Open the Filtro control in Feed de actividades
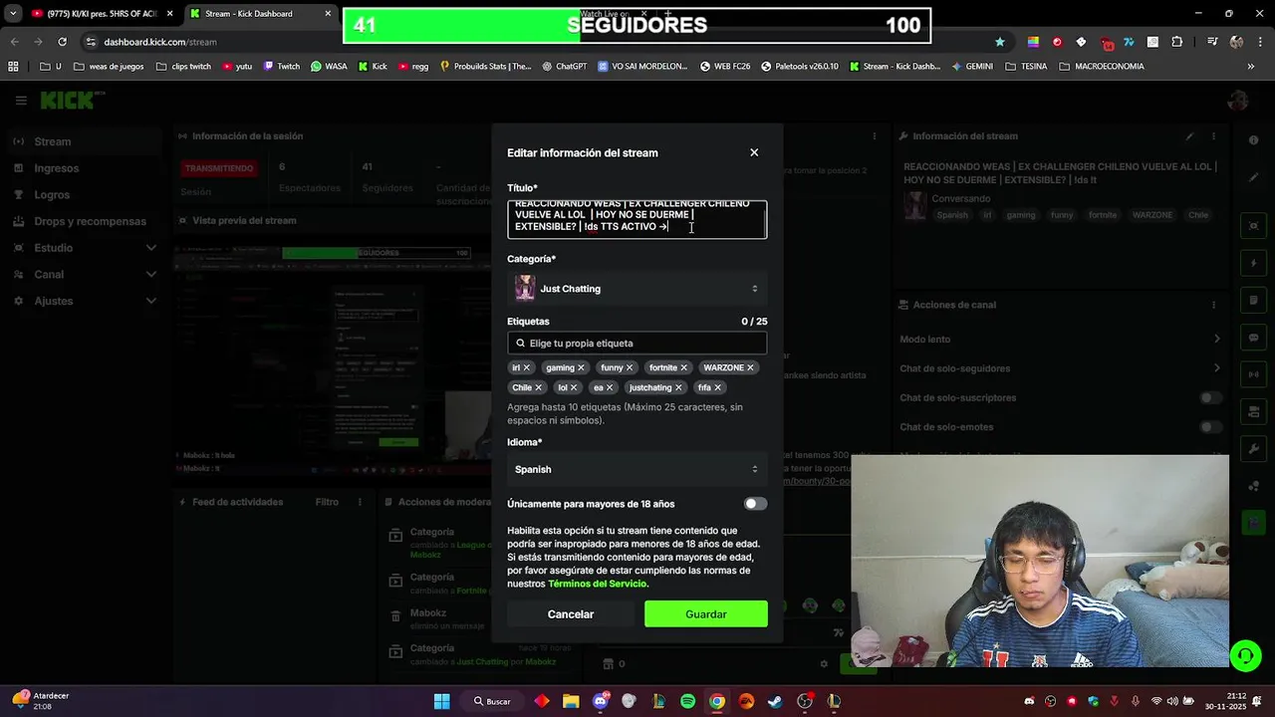 (x=327, y=502)
